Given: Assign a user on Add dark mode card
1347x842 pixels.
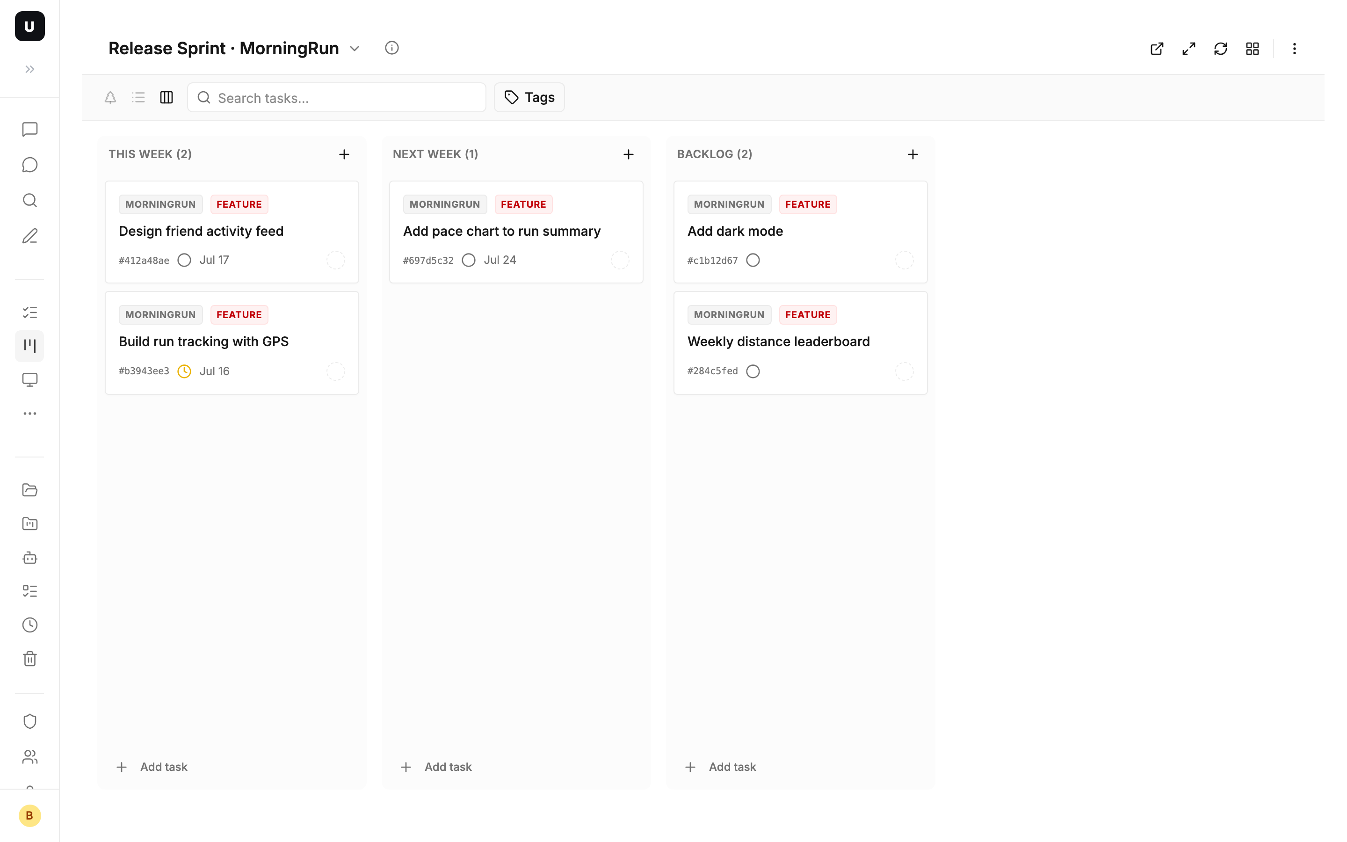Looking at the screenshot, I should pyautogui.click(x=905, y=260).
